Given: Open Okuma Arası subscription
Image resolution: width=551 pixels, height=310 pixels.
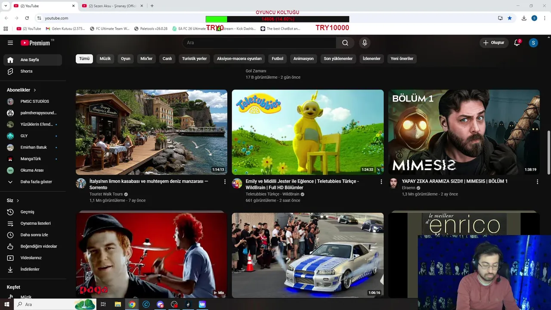Looking at the screenshot, I should pyautogui.click(x=33, y=170).
